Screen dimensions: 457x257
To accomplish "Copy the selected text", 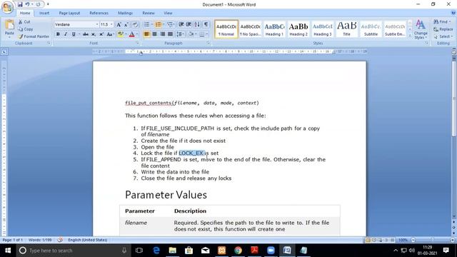I will click(26, 29).
